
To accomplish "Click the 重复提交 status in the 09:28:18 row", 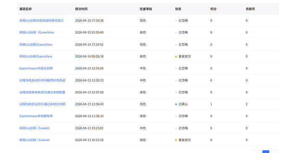I will (x=185, y=56).
